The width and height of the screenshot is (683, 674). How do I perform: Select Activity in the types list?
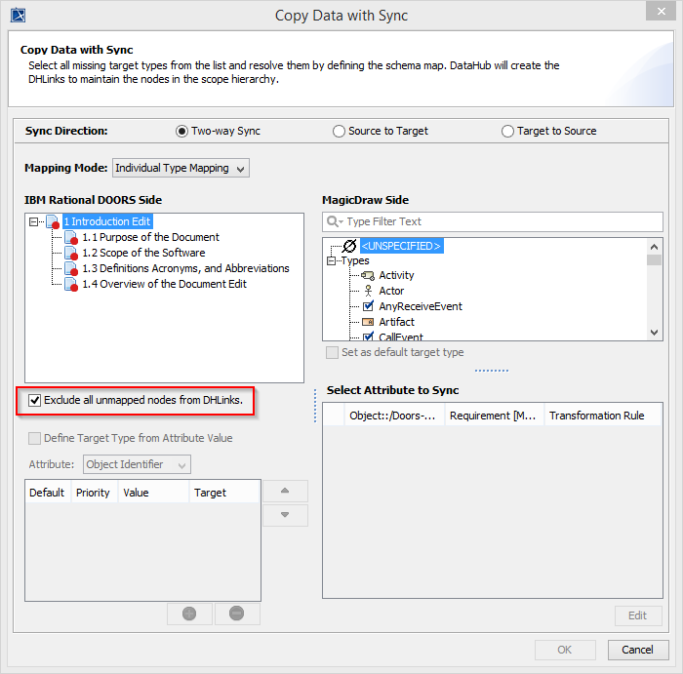click(396, 275)
